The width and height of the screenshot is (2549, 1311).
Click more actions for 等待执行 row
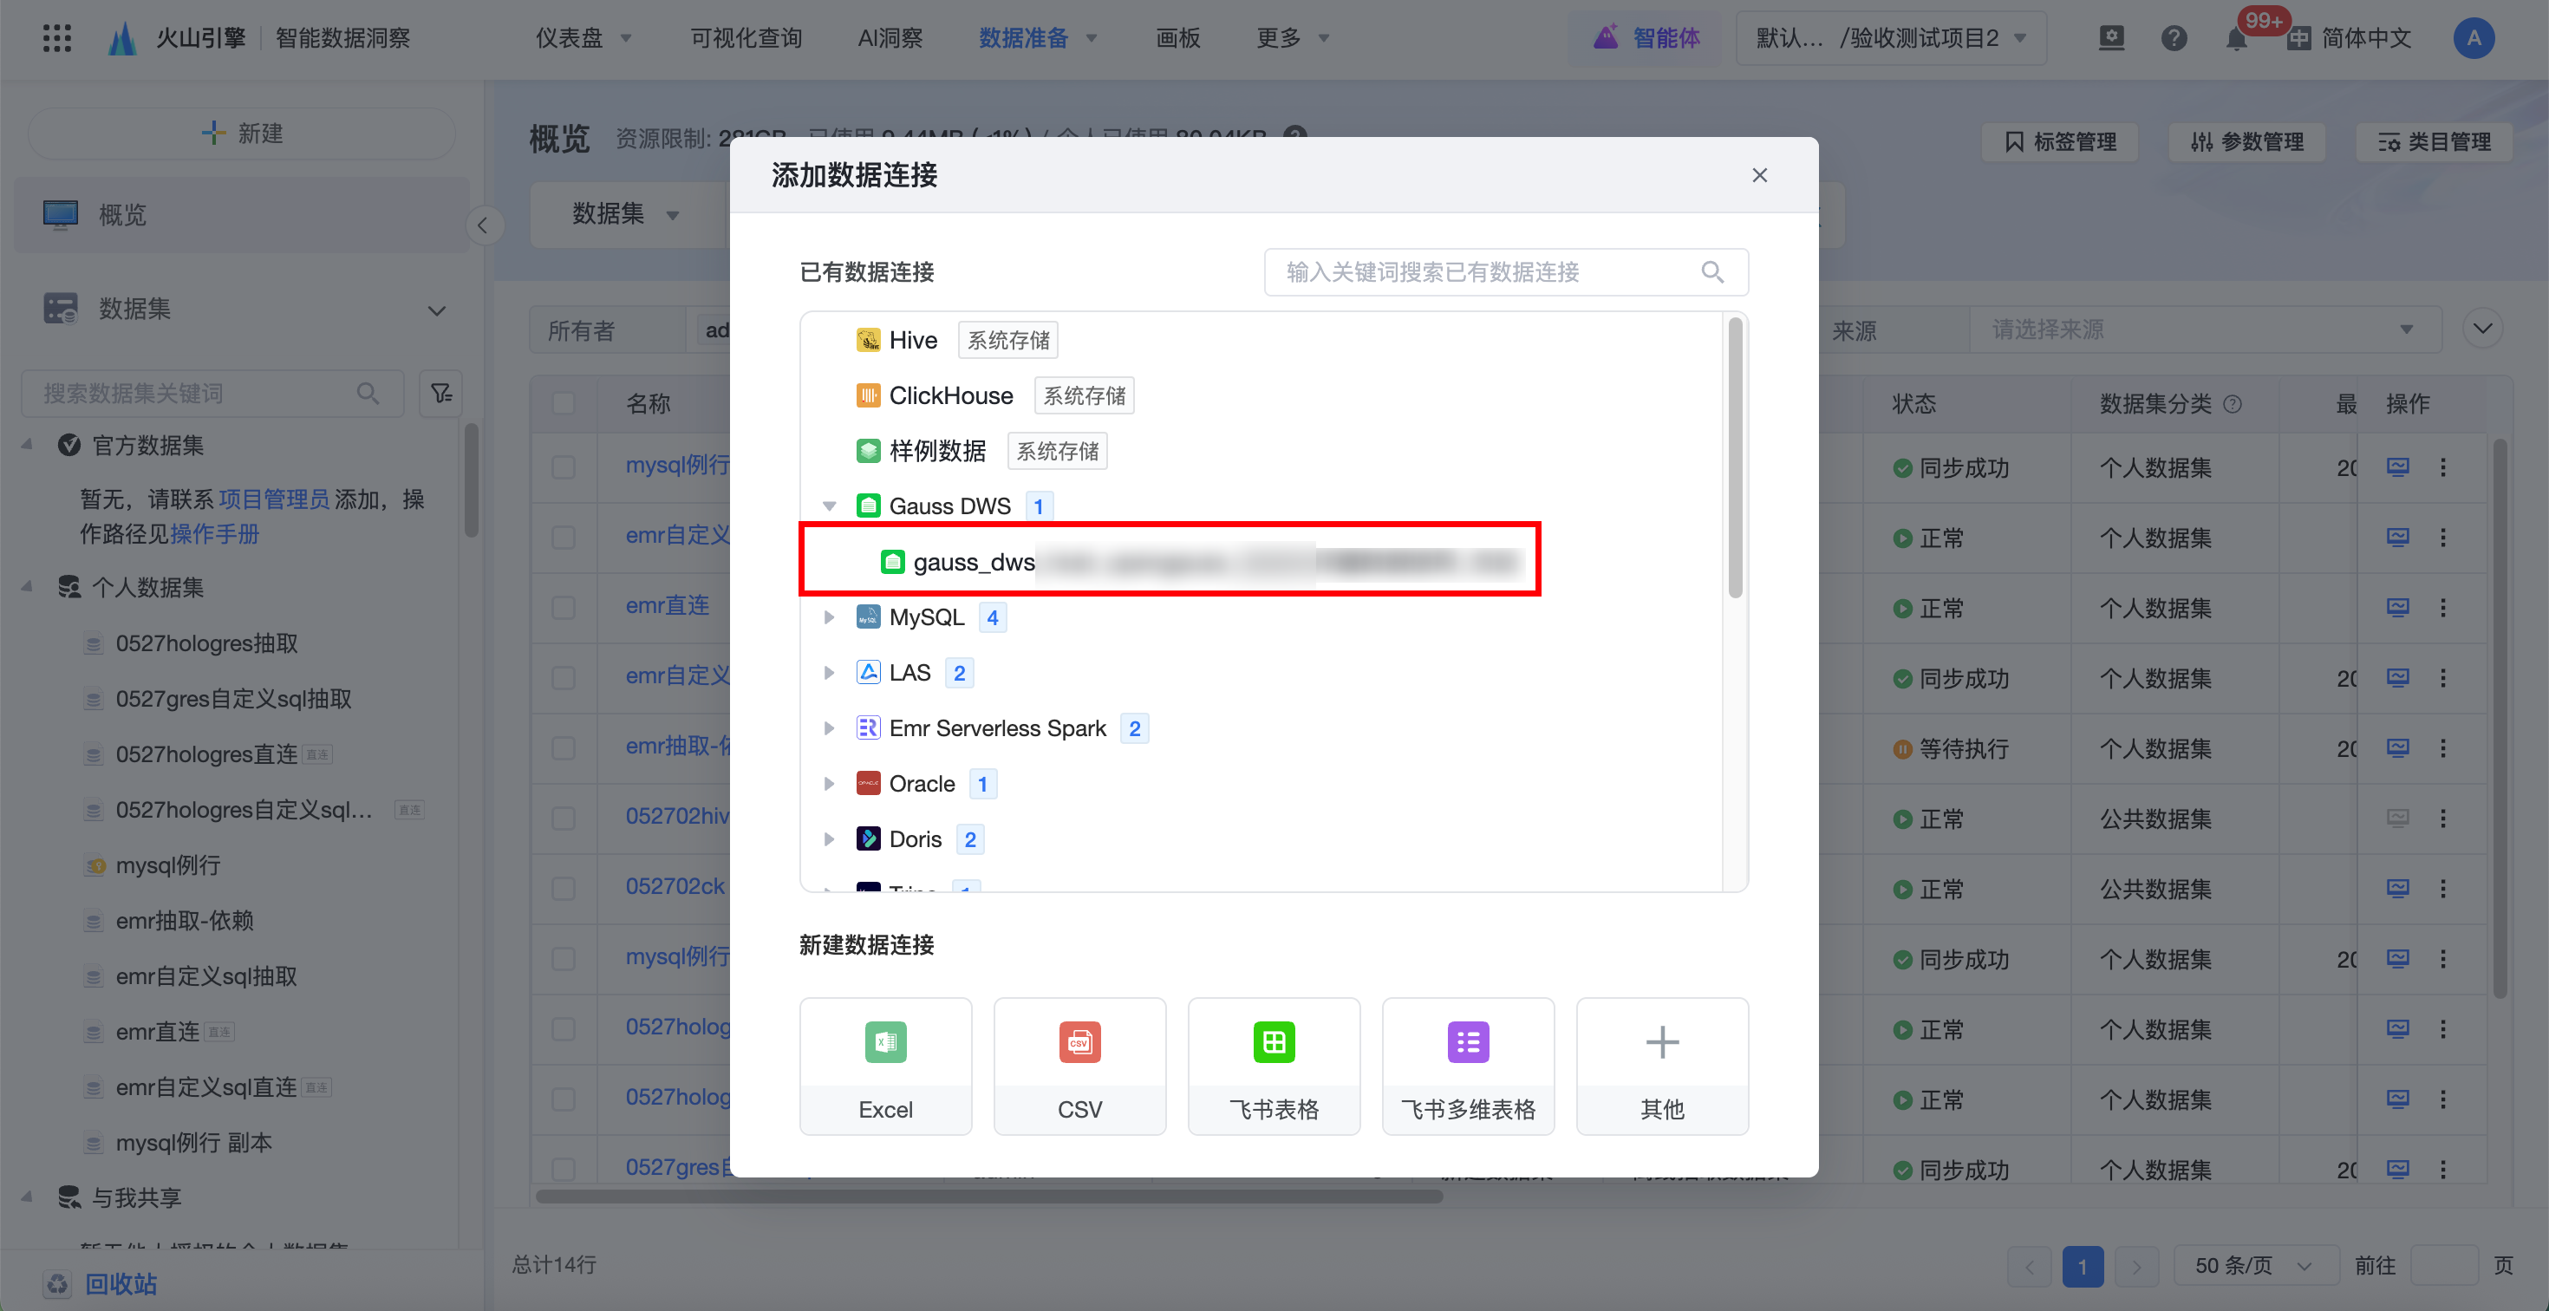click(x=2442, y=748)
